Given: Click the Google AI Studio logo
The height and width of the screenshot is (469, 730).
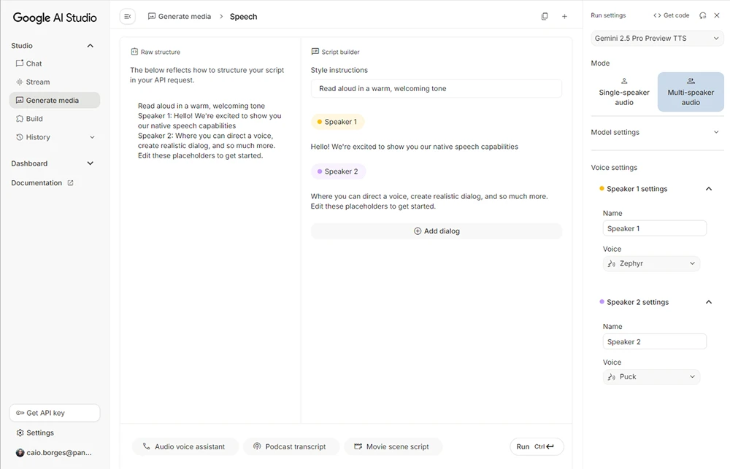Looking at the screenshot, I should pyautogui.click(x=55, y=18).
